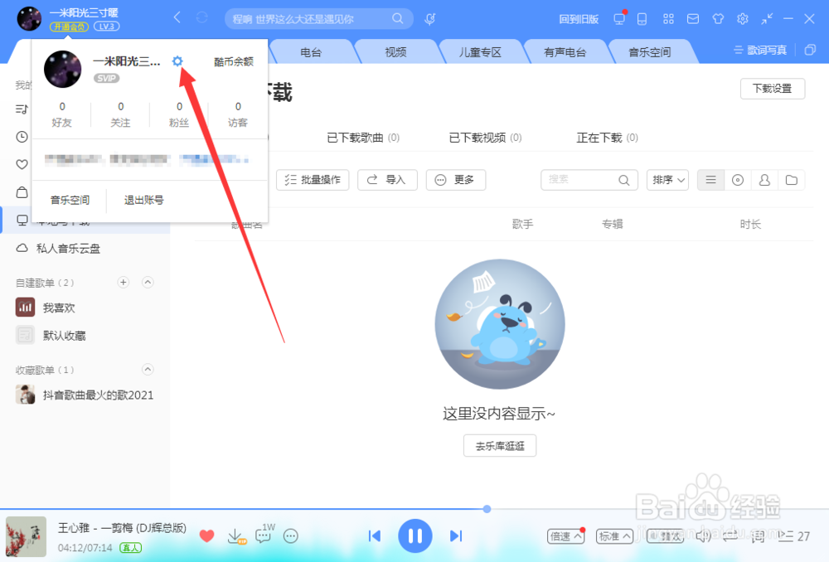
Task: Add a new playlist with plus icon
Action: point(124,283)
